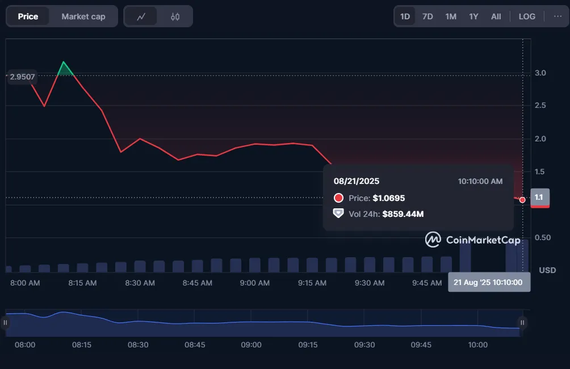Click the All timeframe option
The height and width of the screenshot is (369, 570).
(495, 16)
